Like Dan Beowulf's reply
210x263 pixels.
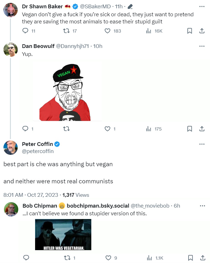[x=108, y=129]
